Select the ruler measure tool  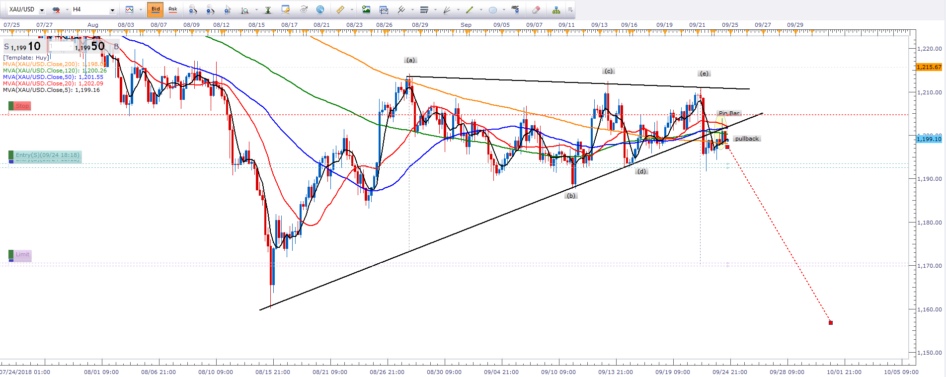340,9
